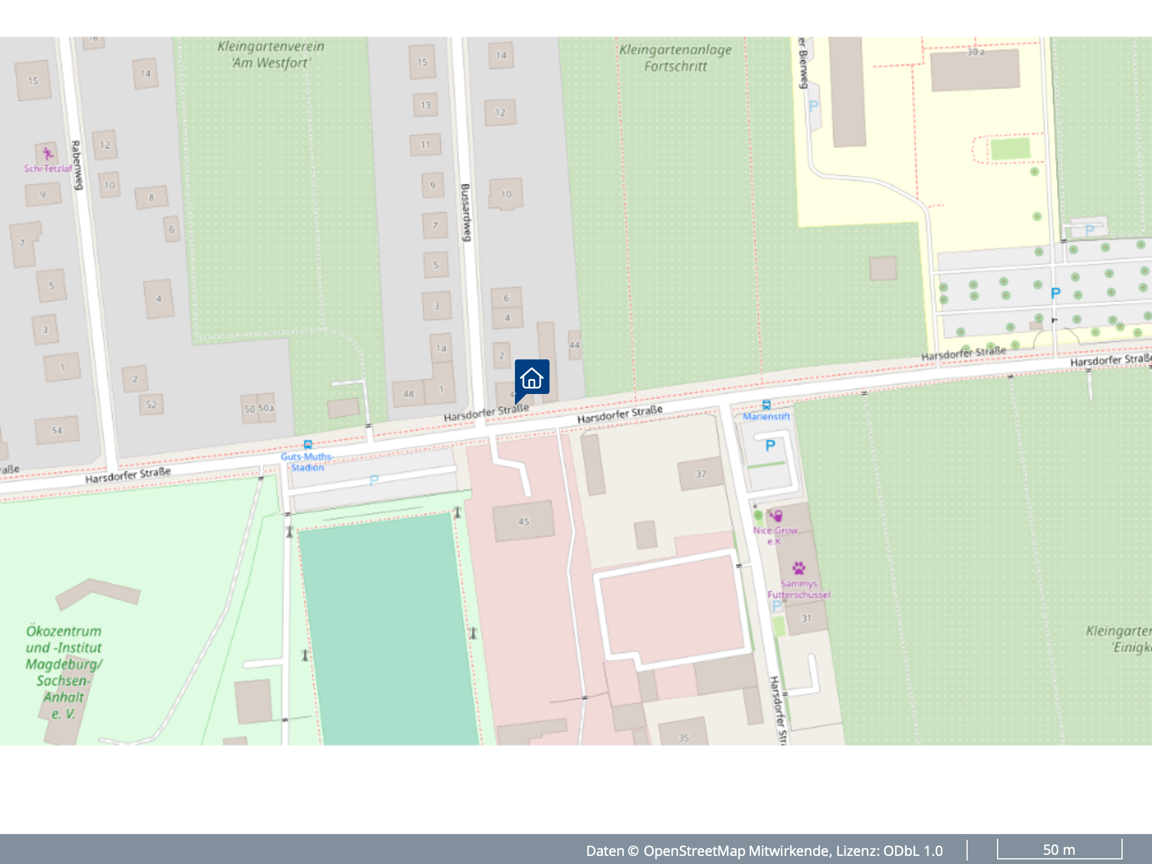Screen dimensions: 1152x864
Task: Click the OpenStreetMap attribution text
Action: pos(764,851)
